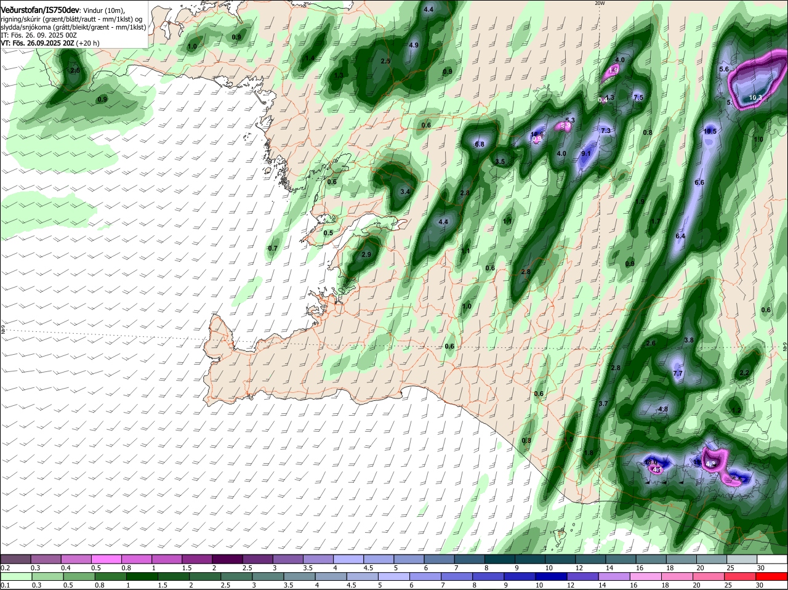The image size is (788, 590).
Task: Click the 4.1 value in the pink patch
Action: point(657,470)
